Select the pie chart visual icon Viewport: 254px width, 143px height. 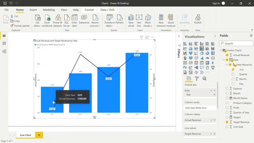[202, 53]
